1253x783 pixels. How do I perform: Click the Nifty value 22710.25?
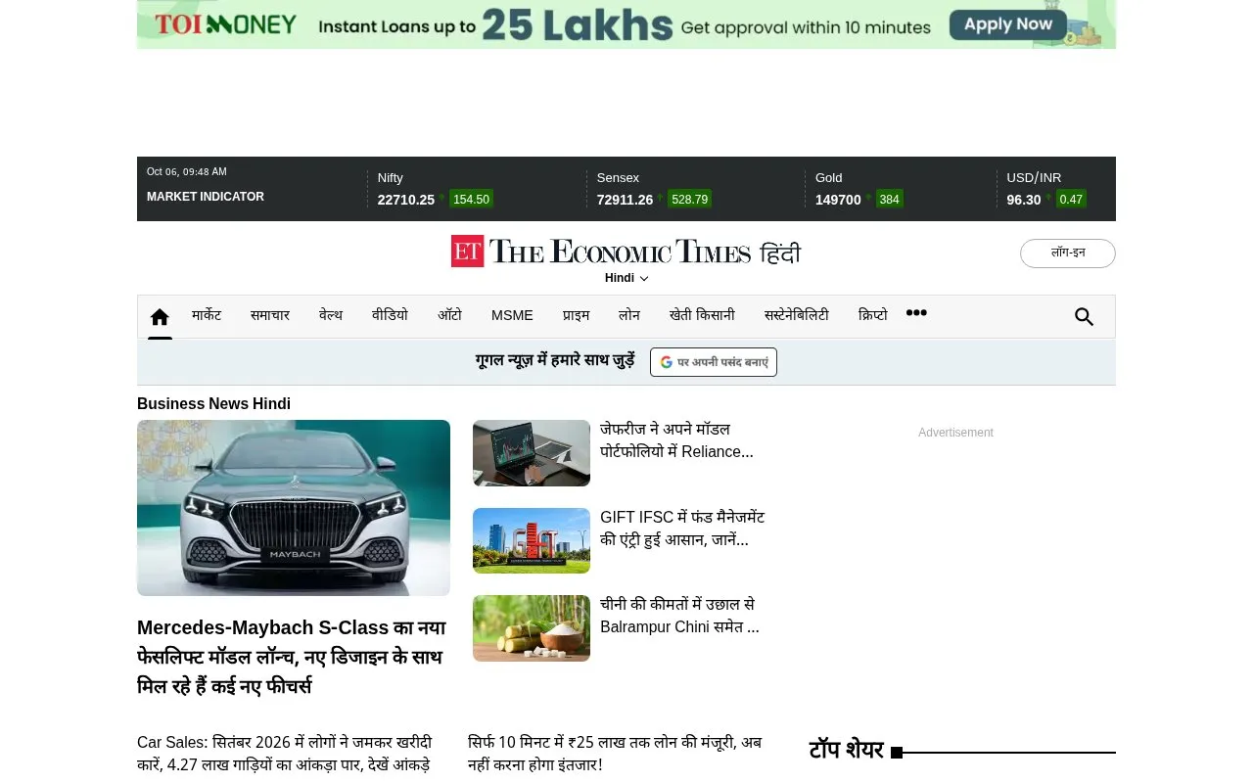coord(406,200)
